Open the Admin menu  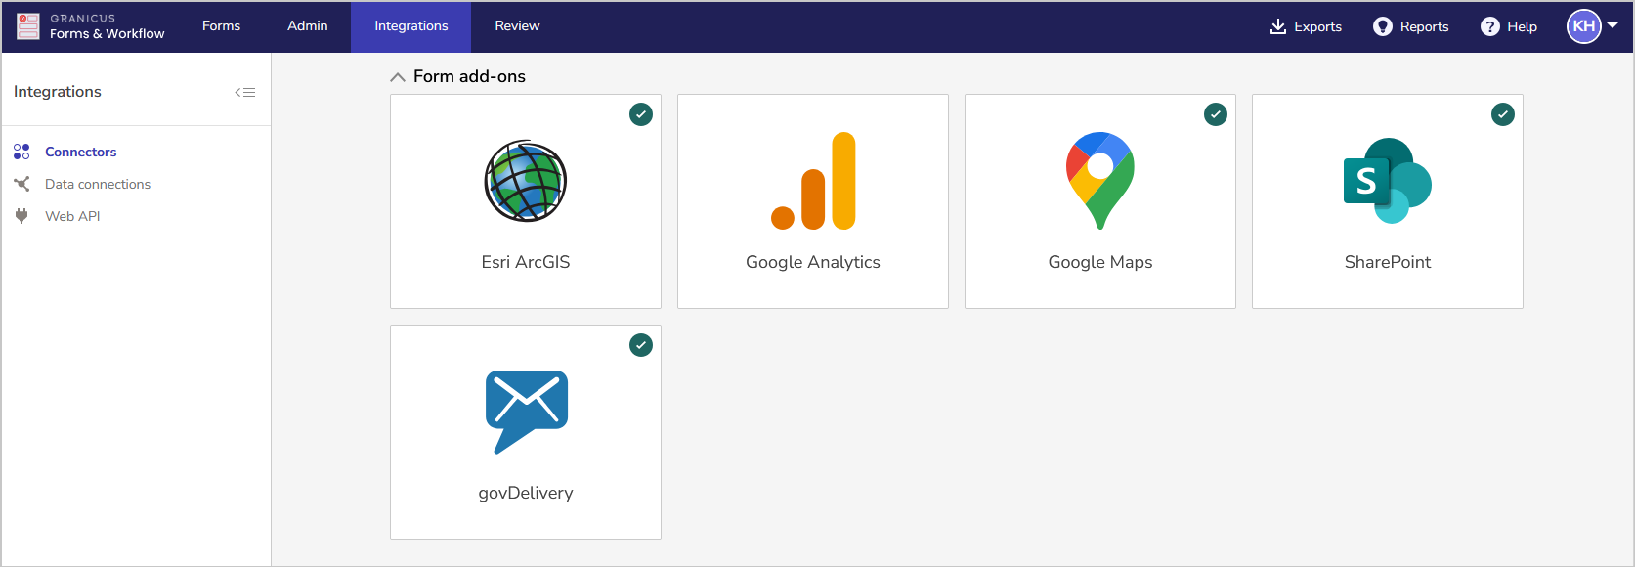tap(307, 26)
